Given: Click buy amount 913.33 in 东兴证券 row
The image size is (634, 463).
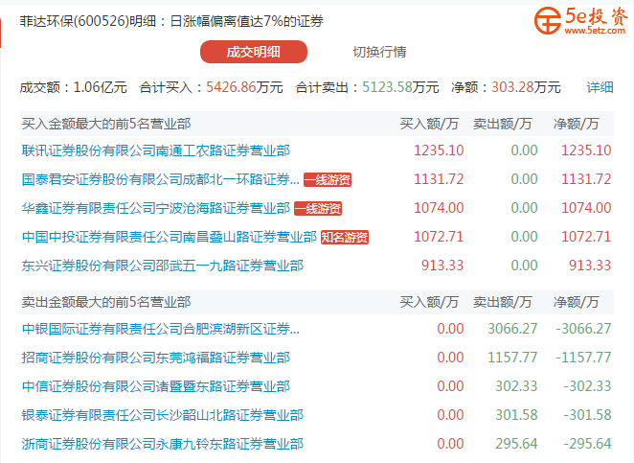Looking at the screenshot, I should 442,266.
